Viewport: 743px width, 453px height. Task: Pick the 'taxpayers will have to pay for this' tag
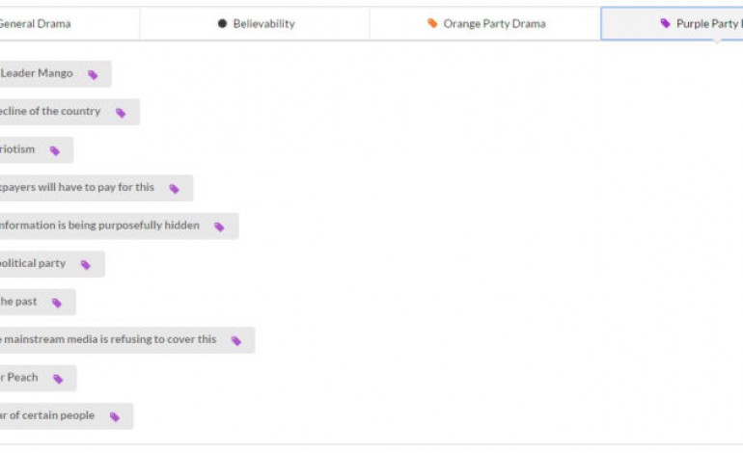[77, 188]
